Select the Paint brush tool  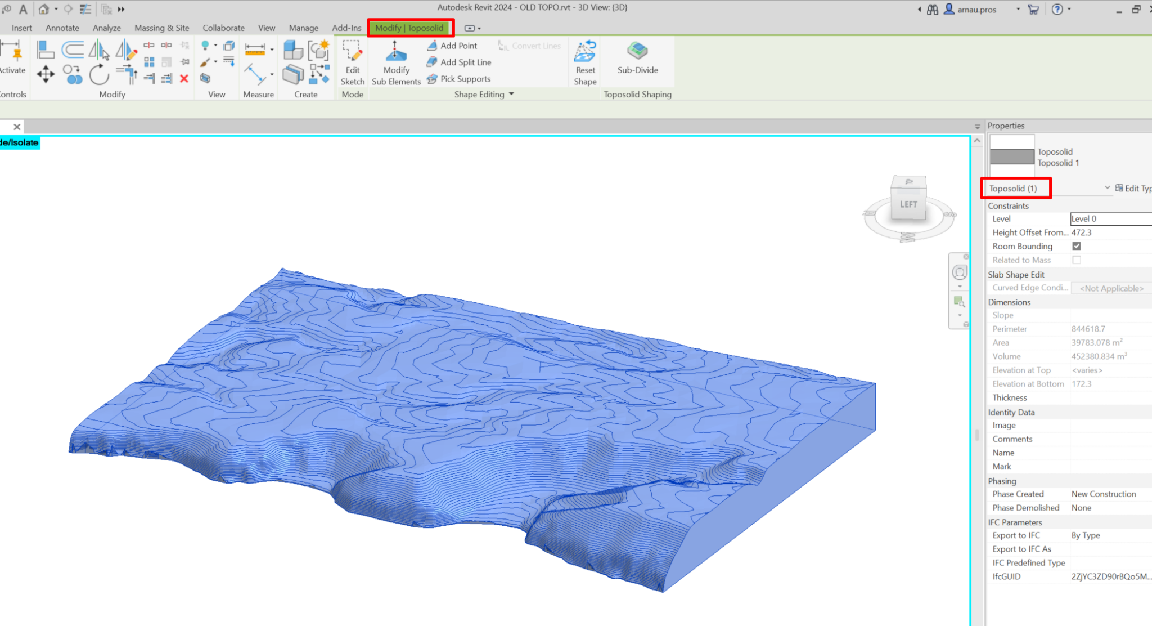[205, 62]
